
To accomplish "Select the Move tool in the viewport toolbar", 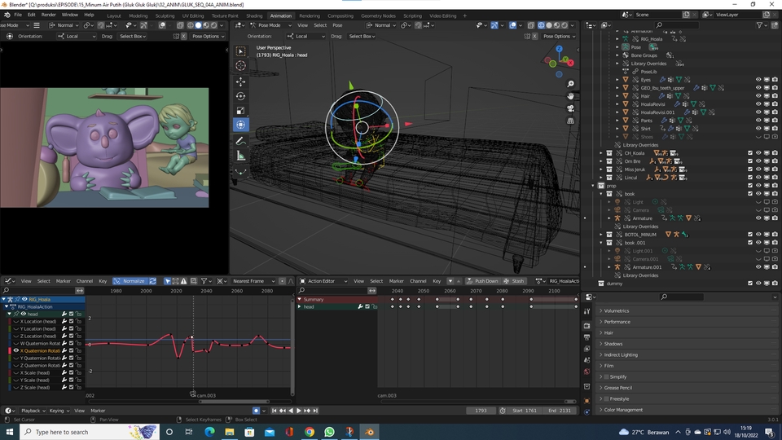I will click(241, 81).
